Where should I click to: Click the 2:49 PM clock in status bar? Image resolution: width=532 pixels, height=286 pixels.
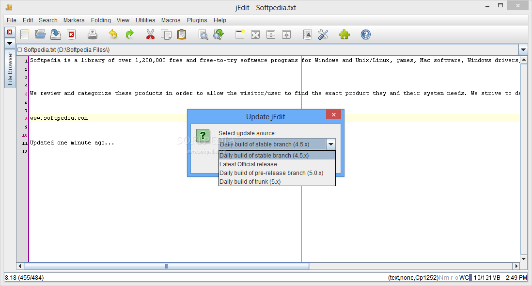[x=516, y=278]
